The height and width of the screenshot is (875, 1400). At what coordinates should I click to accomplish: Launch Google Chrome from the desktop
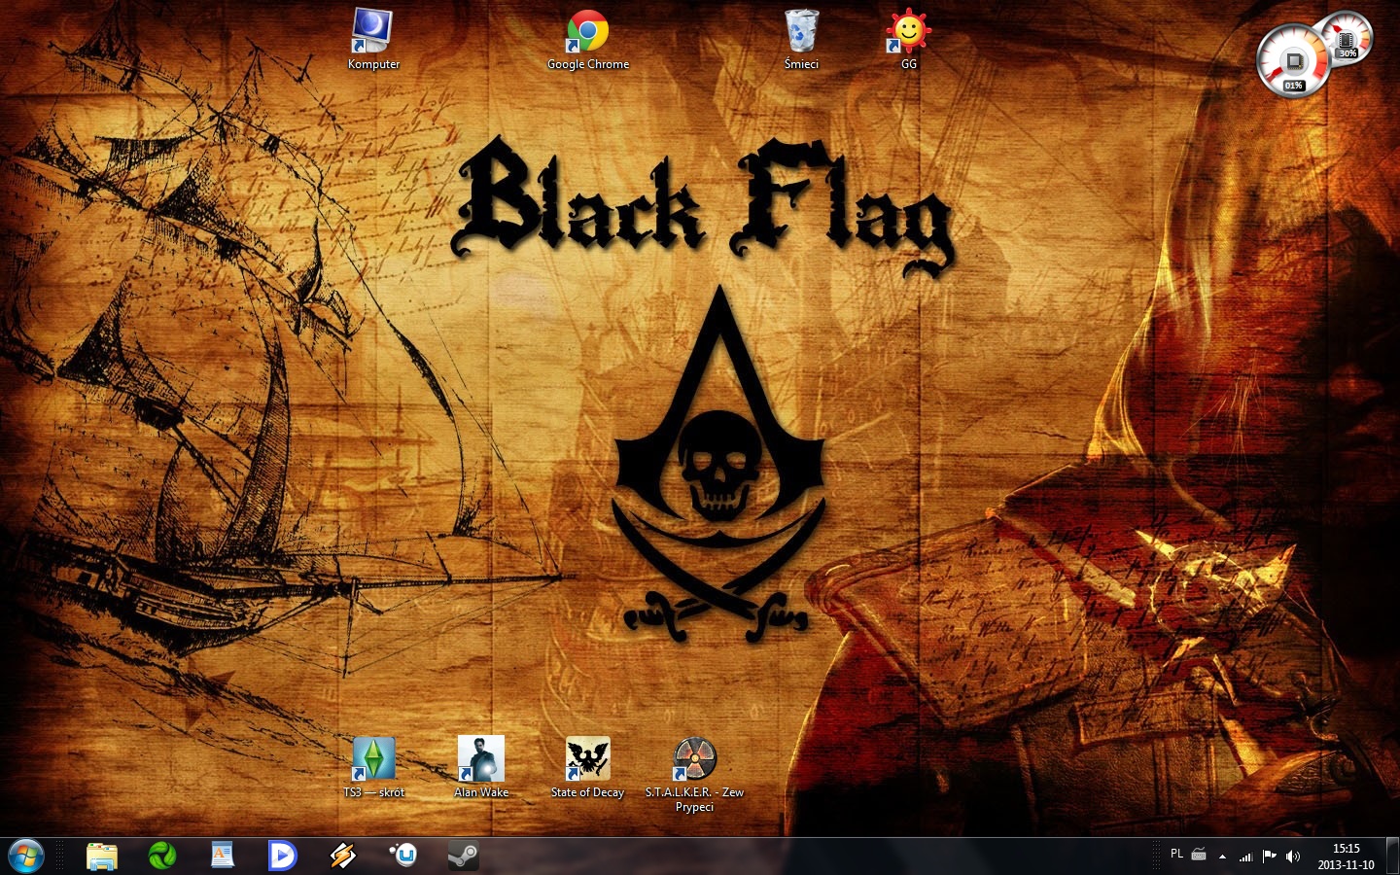click(587, 33)
